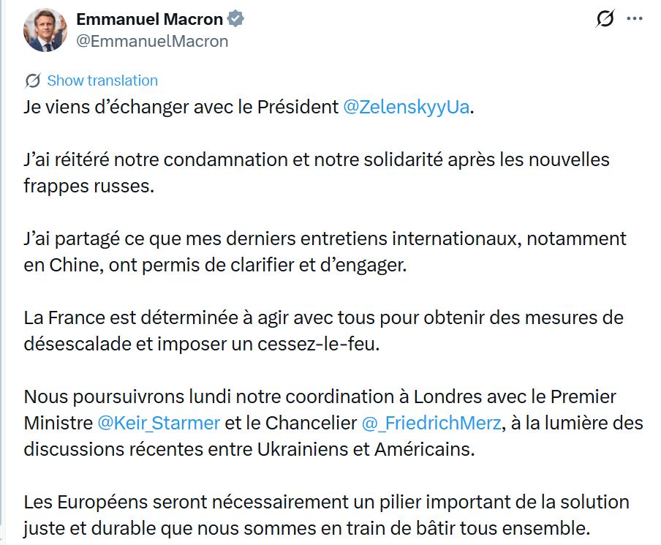Open the @EmmanuelMacron handle link
Viewport: 661px width, 545px height.
[152, 41]
